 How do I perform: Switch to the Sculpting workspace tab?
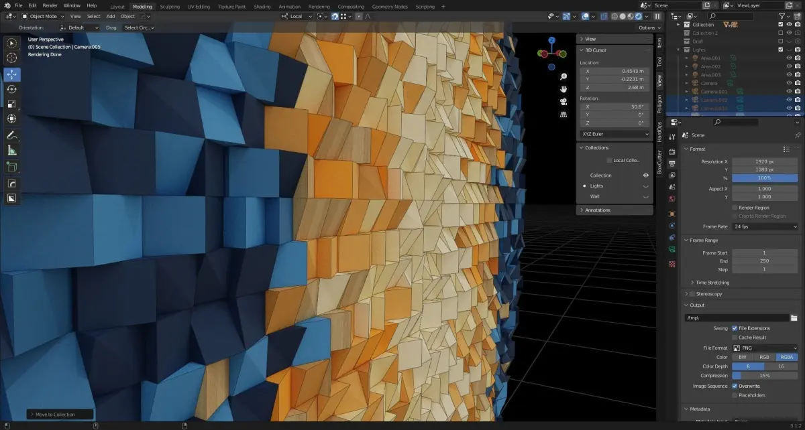click(170, 6)
